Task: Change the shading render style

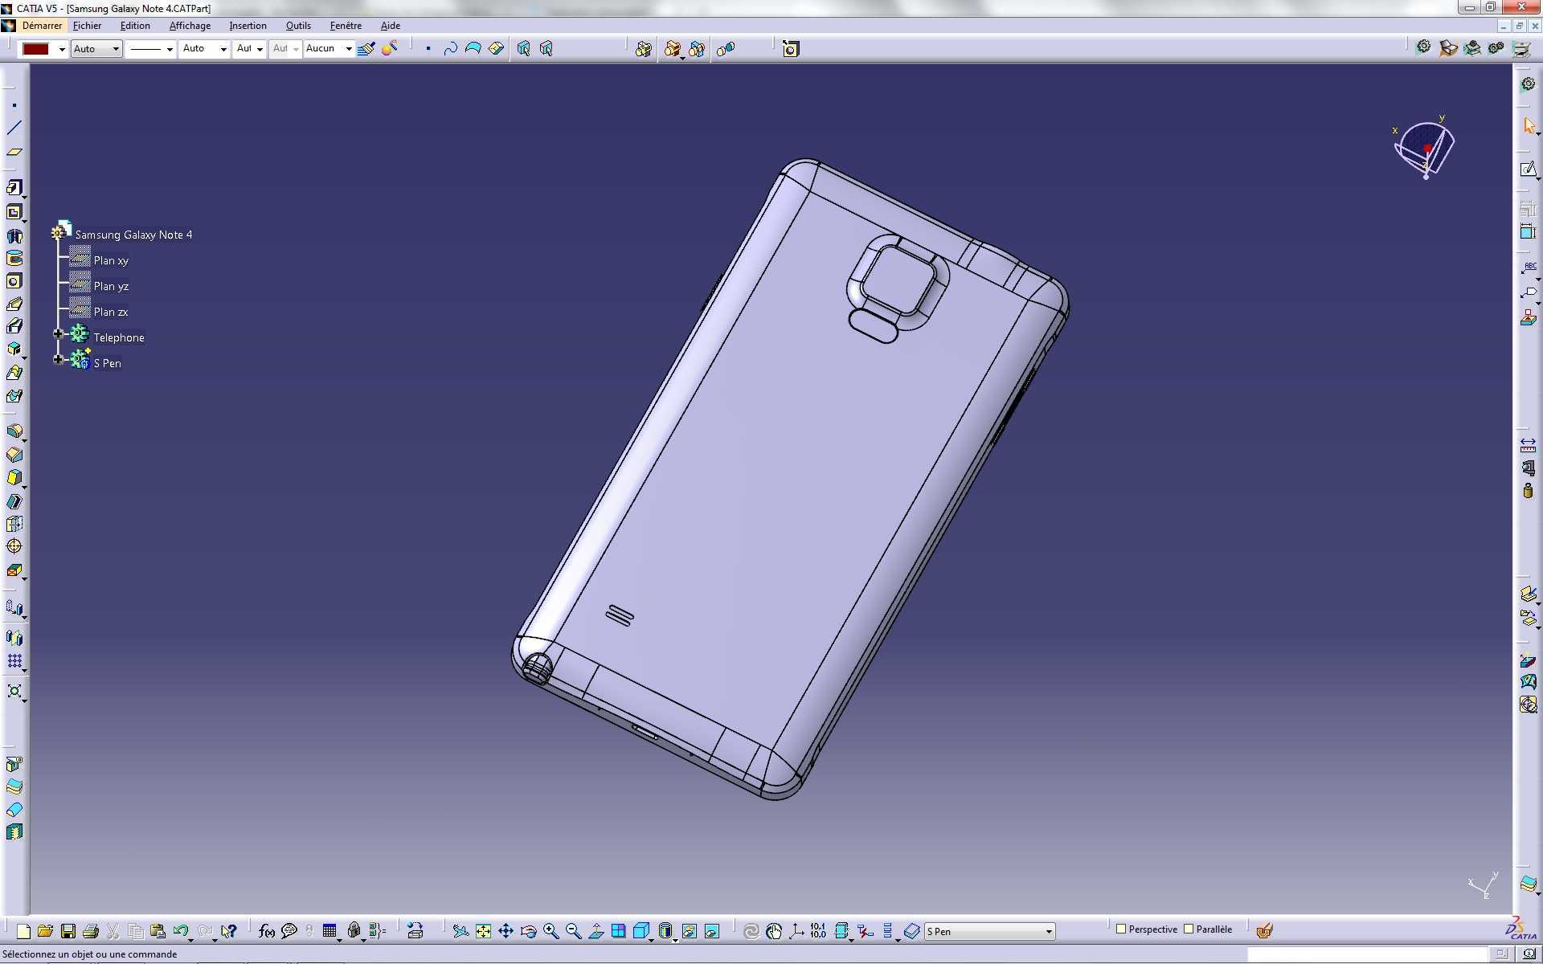Action: (x=665, y=931)
